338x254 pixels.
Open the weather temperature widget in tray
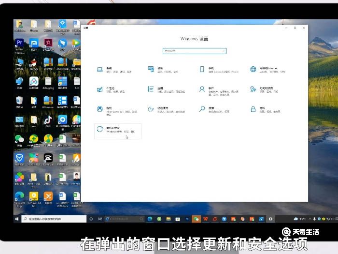pyautogui.click(x=300, y=219)
